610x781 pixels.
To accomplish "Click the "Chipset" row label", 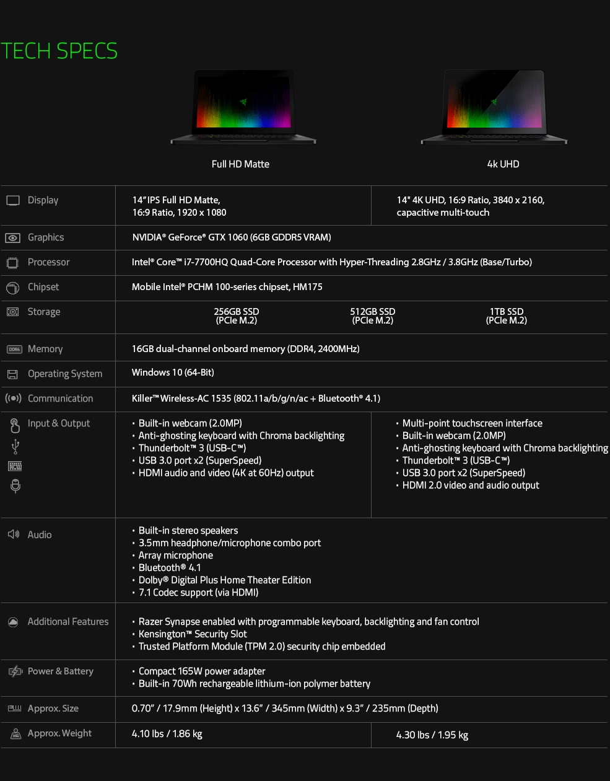I will click(x=43, y=287).
